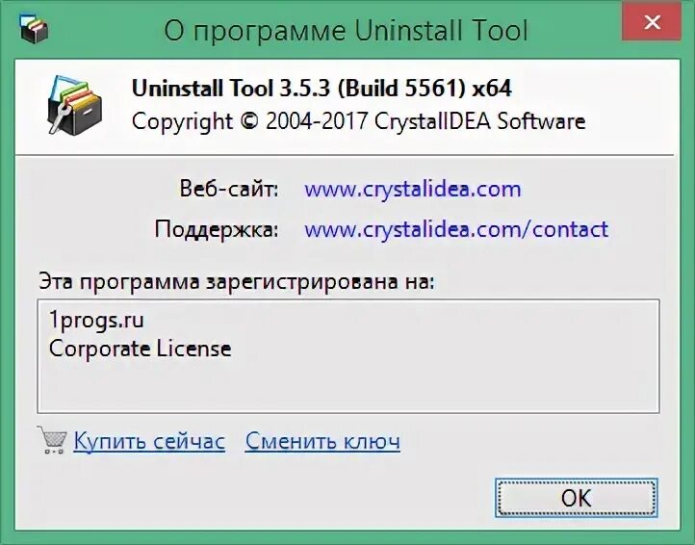This screenshot has width=695, height=545.
Task: Click the Поддержка label
Action: coord(216,229)
